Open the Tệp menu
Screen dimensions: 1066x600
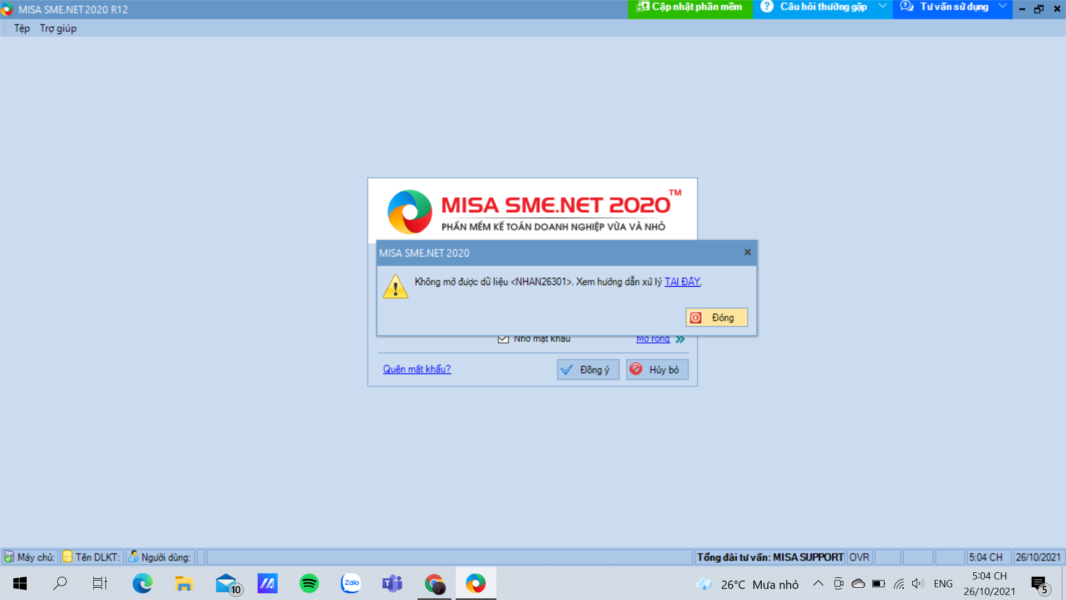tap(22, 28)
